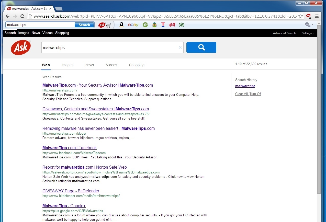Switch to the Web results tab
The height and width of the screenshot is (222, 326).
(46, 65)
